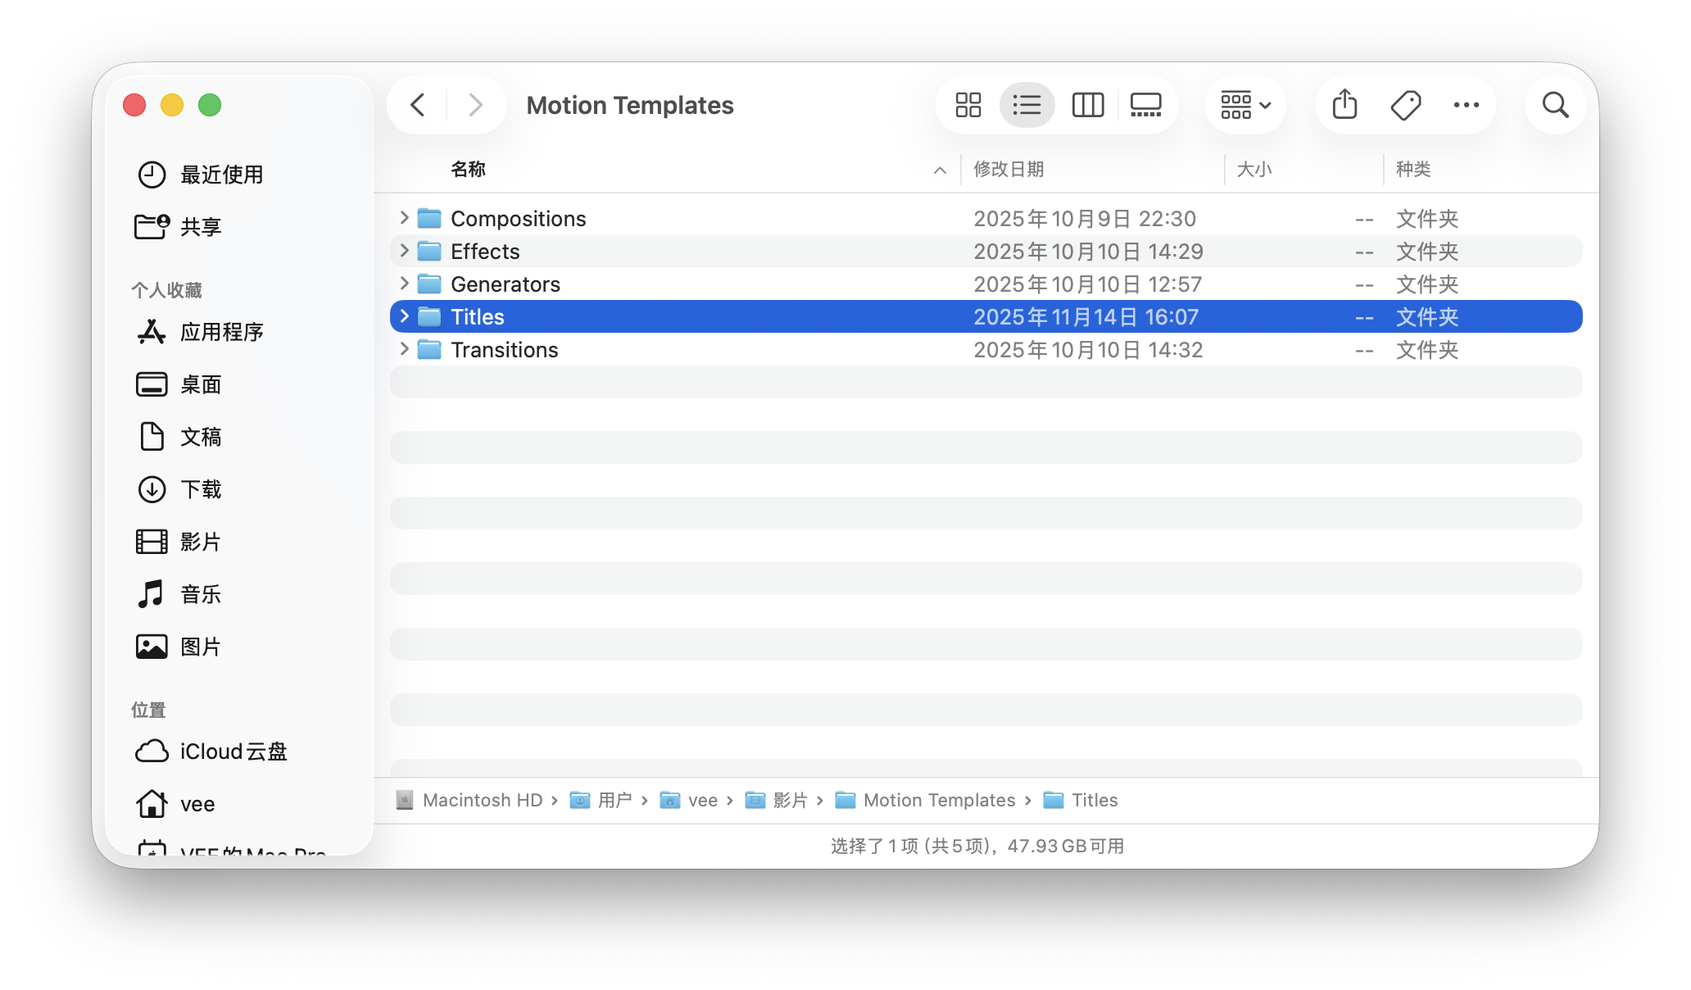Switch to icon grid view

tap(968, 105)
